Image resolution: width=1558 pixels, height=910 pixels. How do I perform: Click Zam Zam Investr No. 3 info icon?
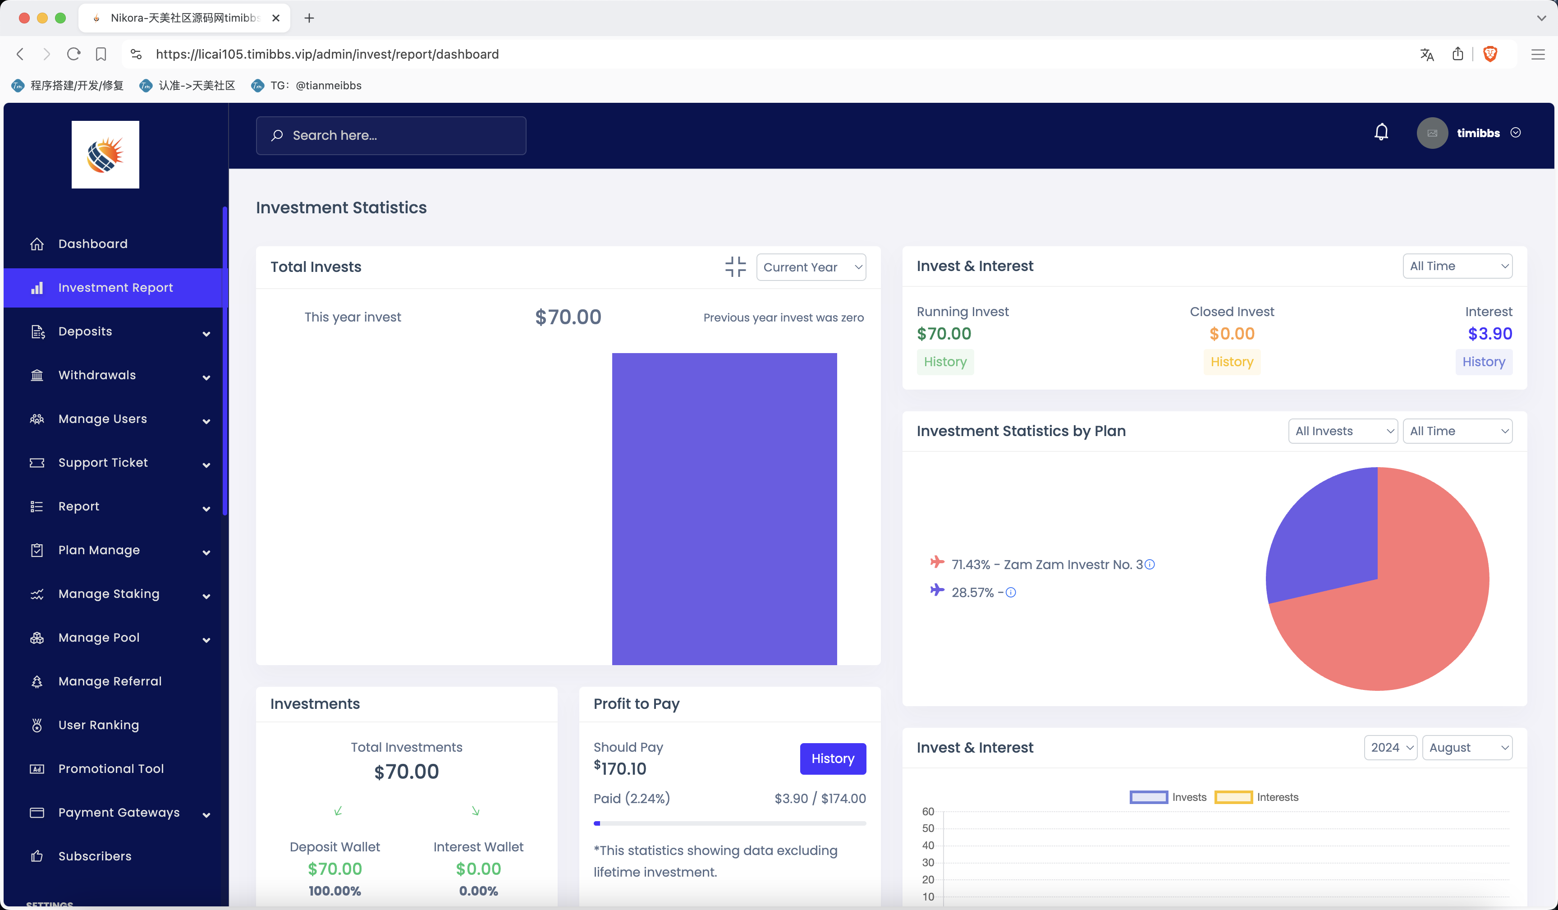coord(1150,565)
